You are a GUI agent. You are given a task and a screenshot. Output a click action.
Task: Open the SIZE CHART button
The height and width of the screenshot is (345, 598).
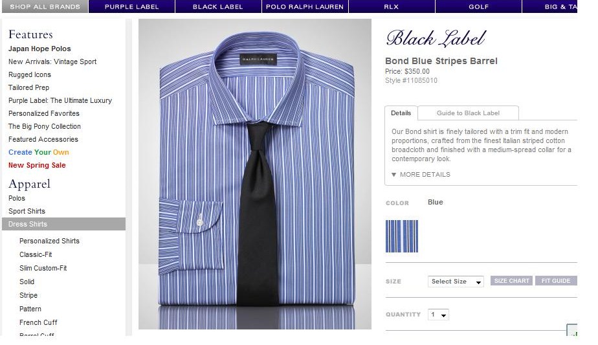click(x=511, y=281)
